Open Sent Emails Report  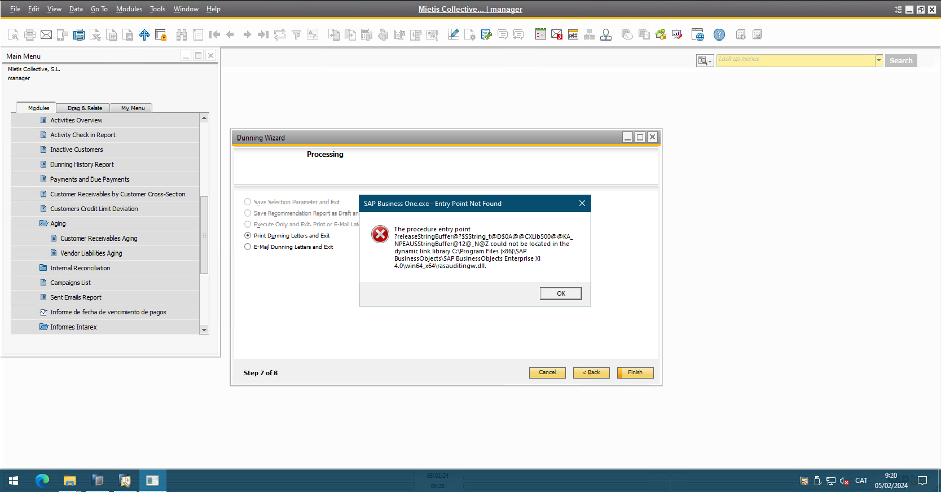pyautogui.click(x=76, y=297)
